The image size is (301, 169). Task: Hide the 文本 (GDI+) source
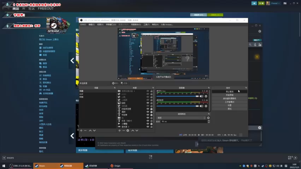point(148,121)
